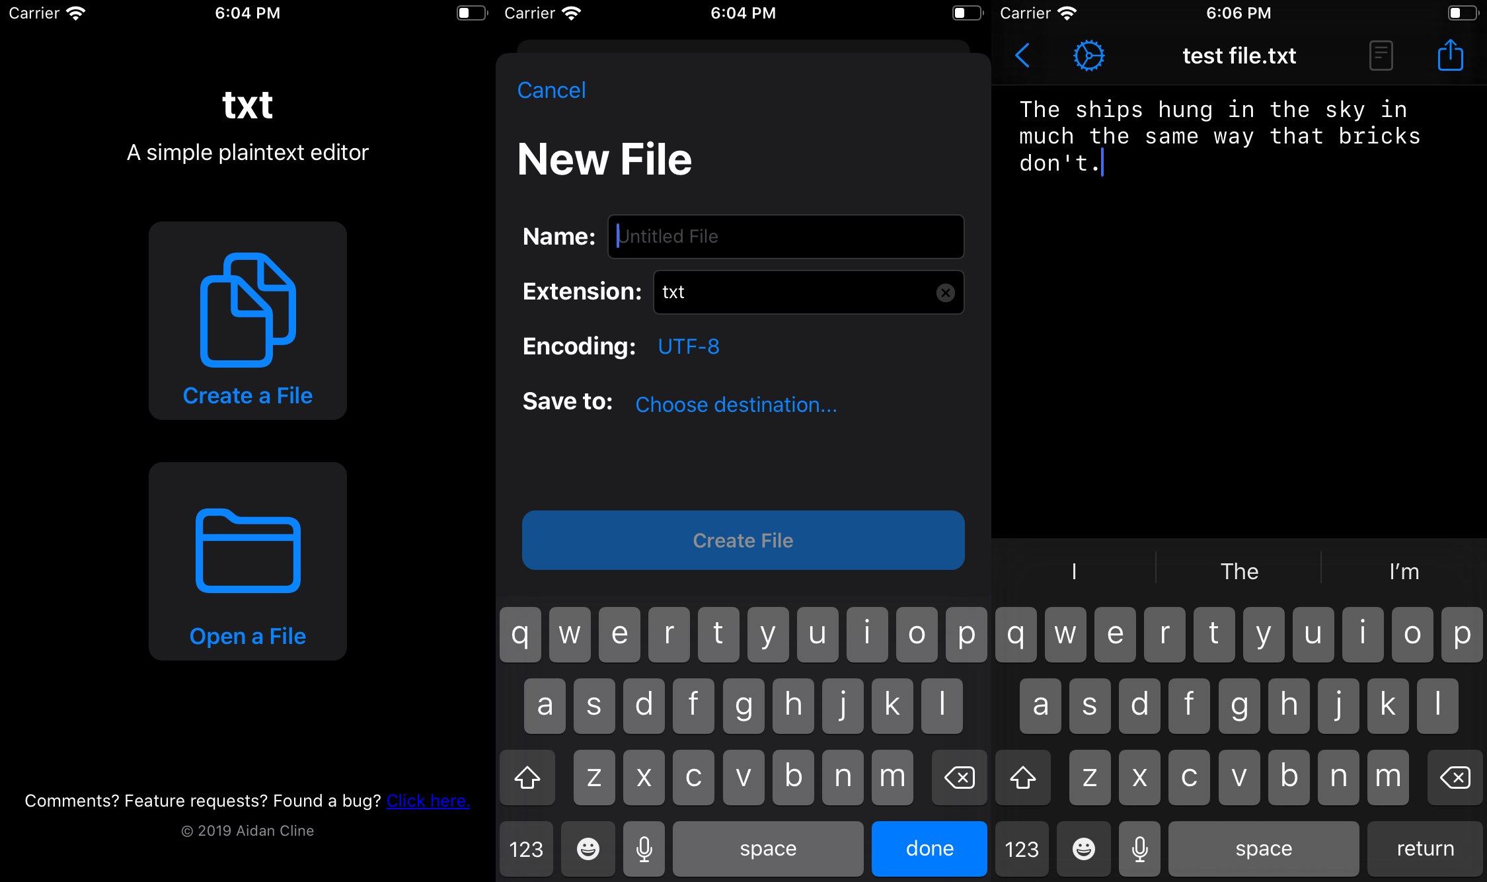Tap the back chevron in the editor
1487x882 pixels.
pyautogui.click(x=1022, y=56)
